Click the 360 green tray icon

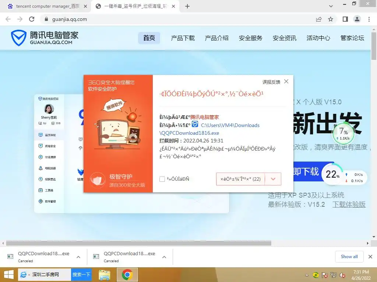tap(316, 275)
